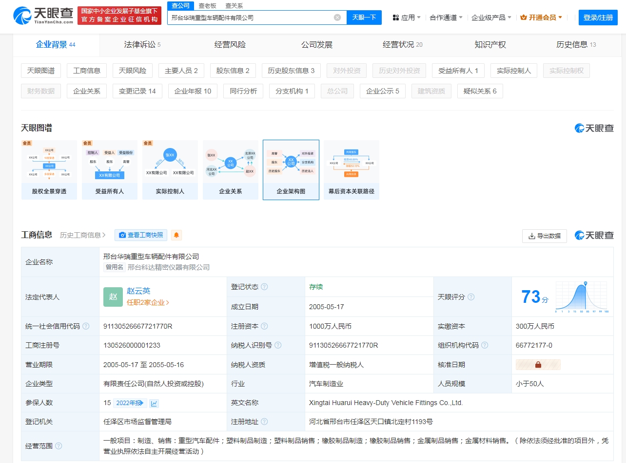Click the help icon beside 注册资本

point(264,326)
